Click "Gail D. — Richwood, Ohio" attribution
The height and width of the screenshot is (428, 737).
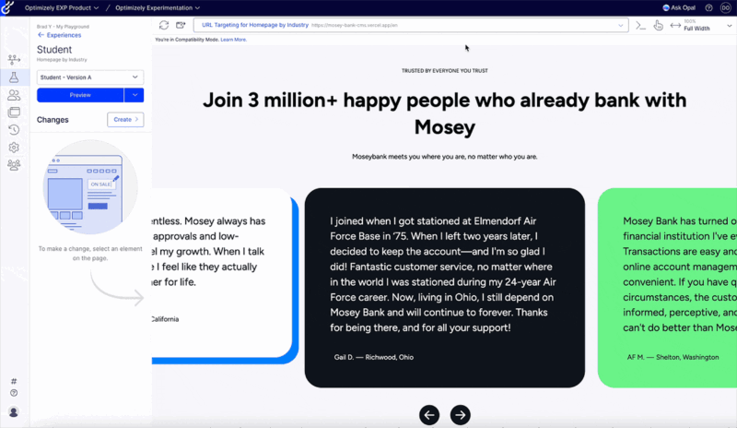click(x=374, y=357)
